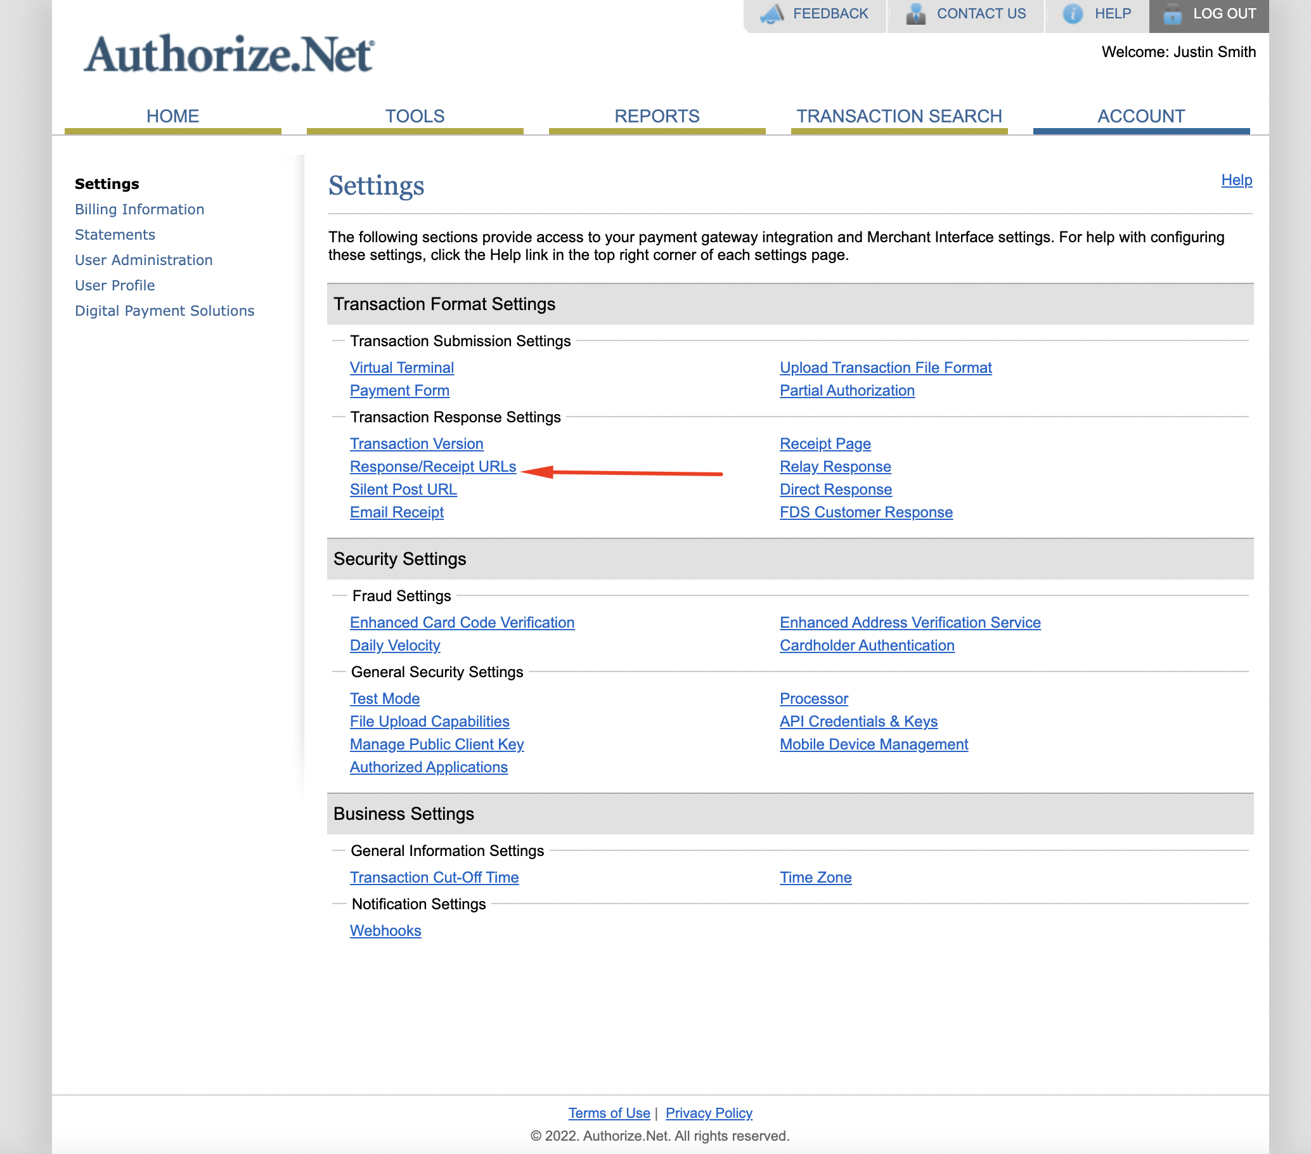This screenshot has width=1311, height=1154.
Task: Click the Authorize.Net logo
Action: [228, 54]
